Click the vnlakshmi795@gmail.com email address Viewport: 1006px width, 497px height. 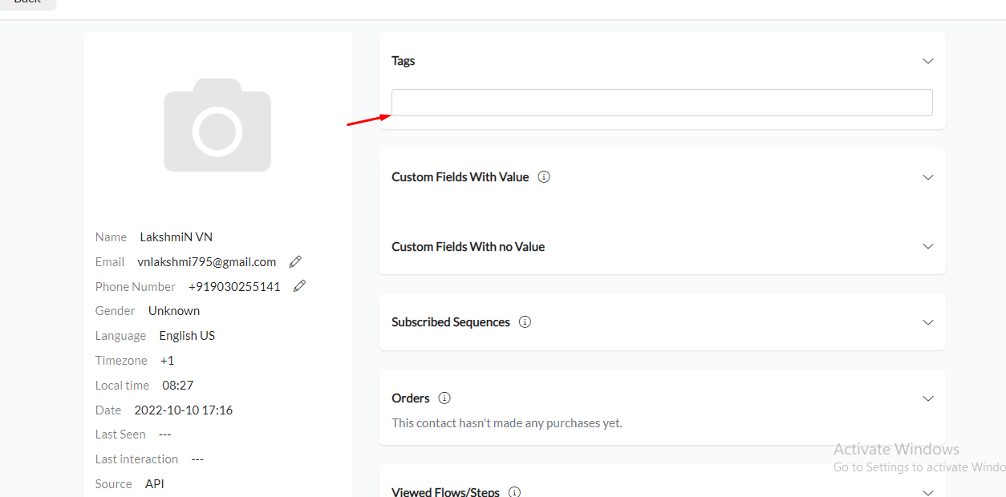[x=207, y=262]
